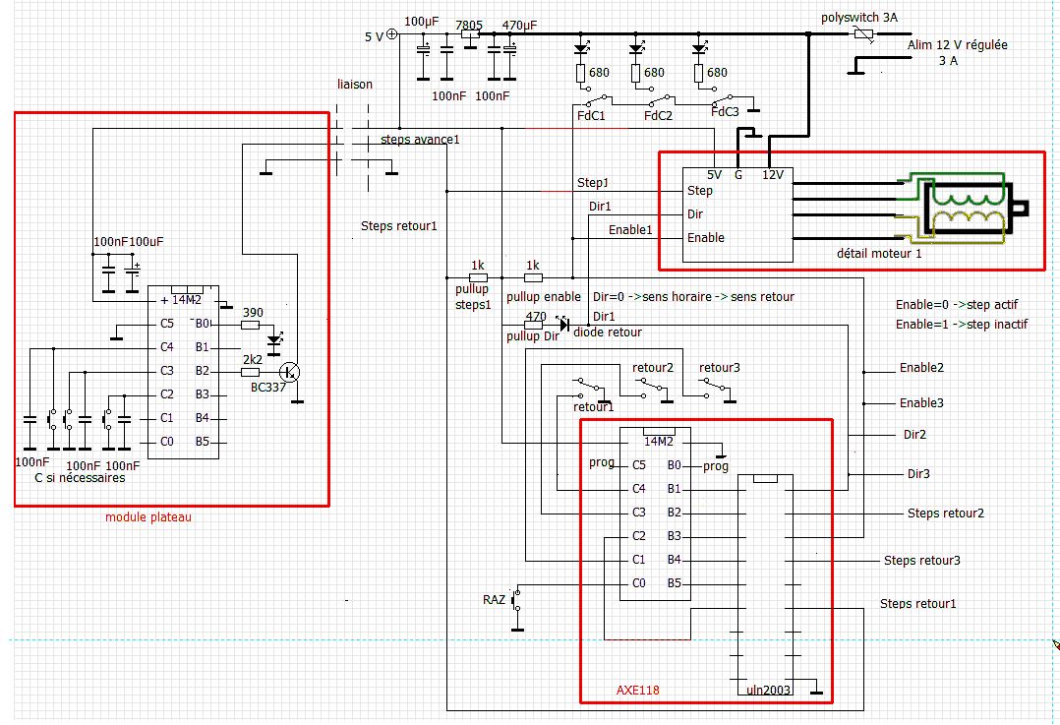Click the BC337 transistor symbol
The width and height of the screenshot is (1060, 725).
pos(291,372)
